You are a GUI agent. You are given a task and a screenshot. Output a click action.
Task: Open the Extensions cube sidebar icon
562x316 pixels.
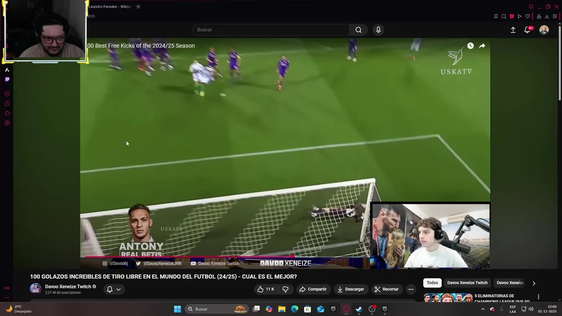(x=7, y=113)
